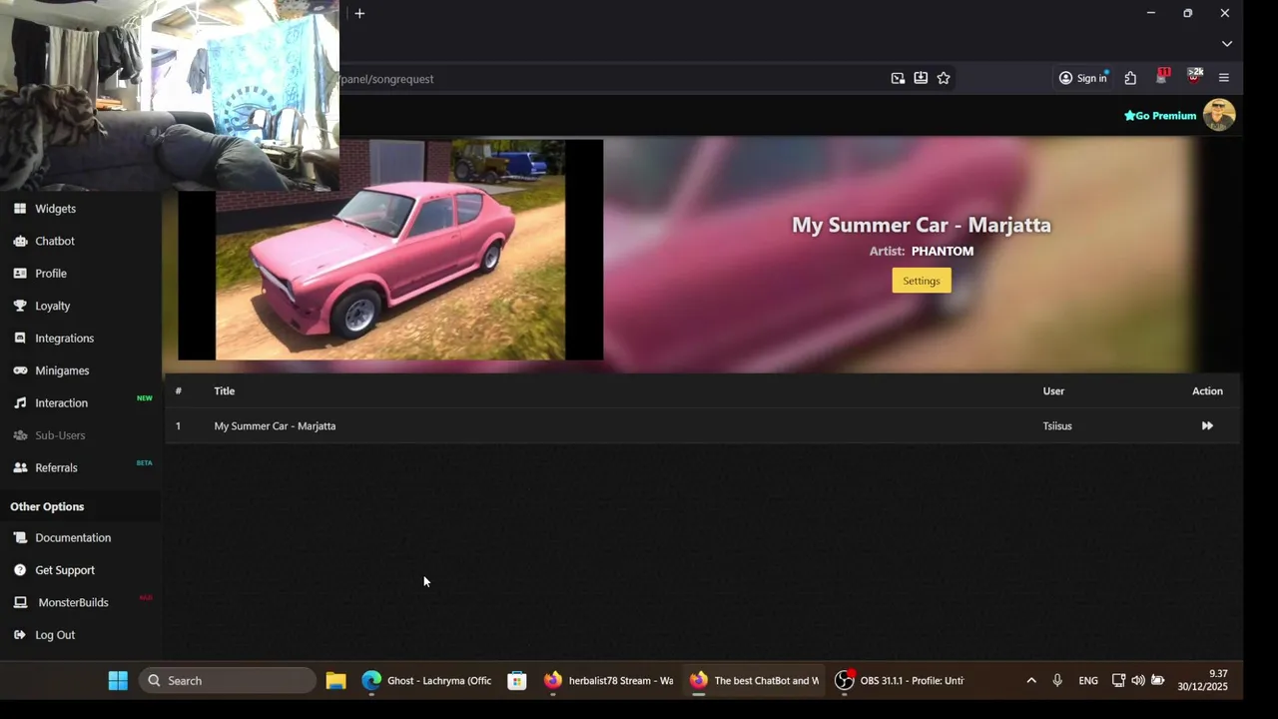This screenshot has width=1278, height=719.
Task: Click the taskbar Search box
Action: click(228, 681)
